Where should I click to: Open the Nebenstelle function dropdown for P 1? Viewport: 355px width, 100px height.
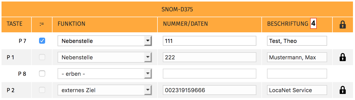[105, 57]
